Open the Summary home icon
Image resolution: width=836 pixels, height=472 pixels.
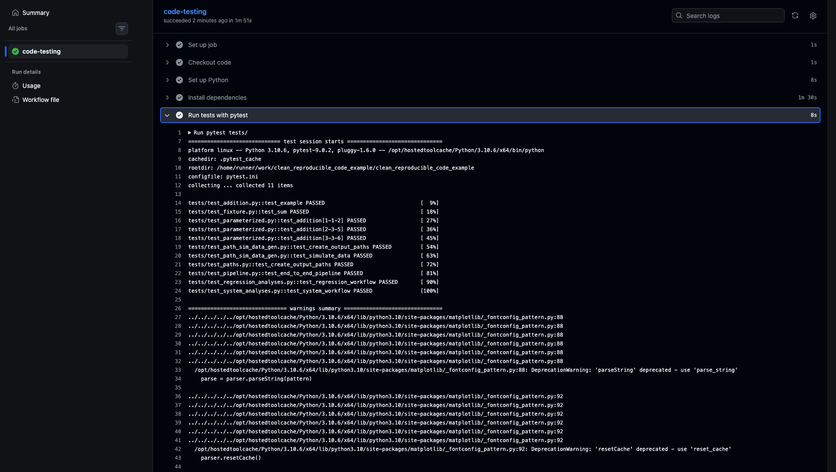(x=15, y=13)
